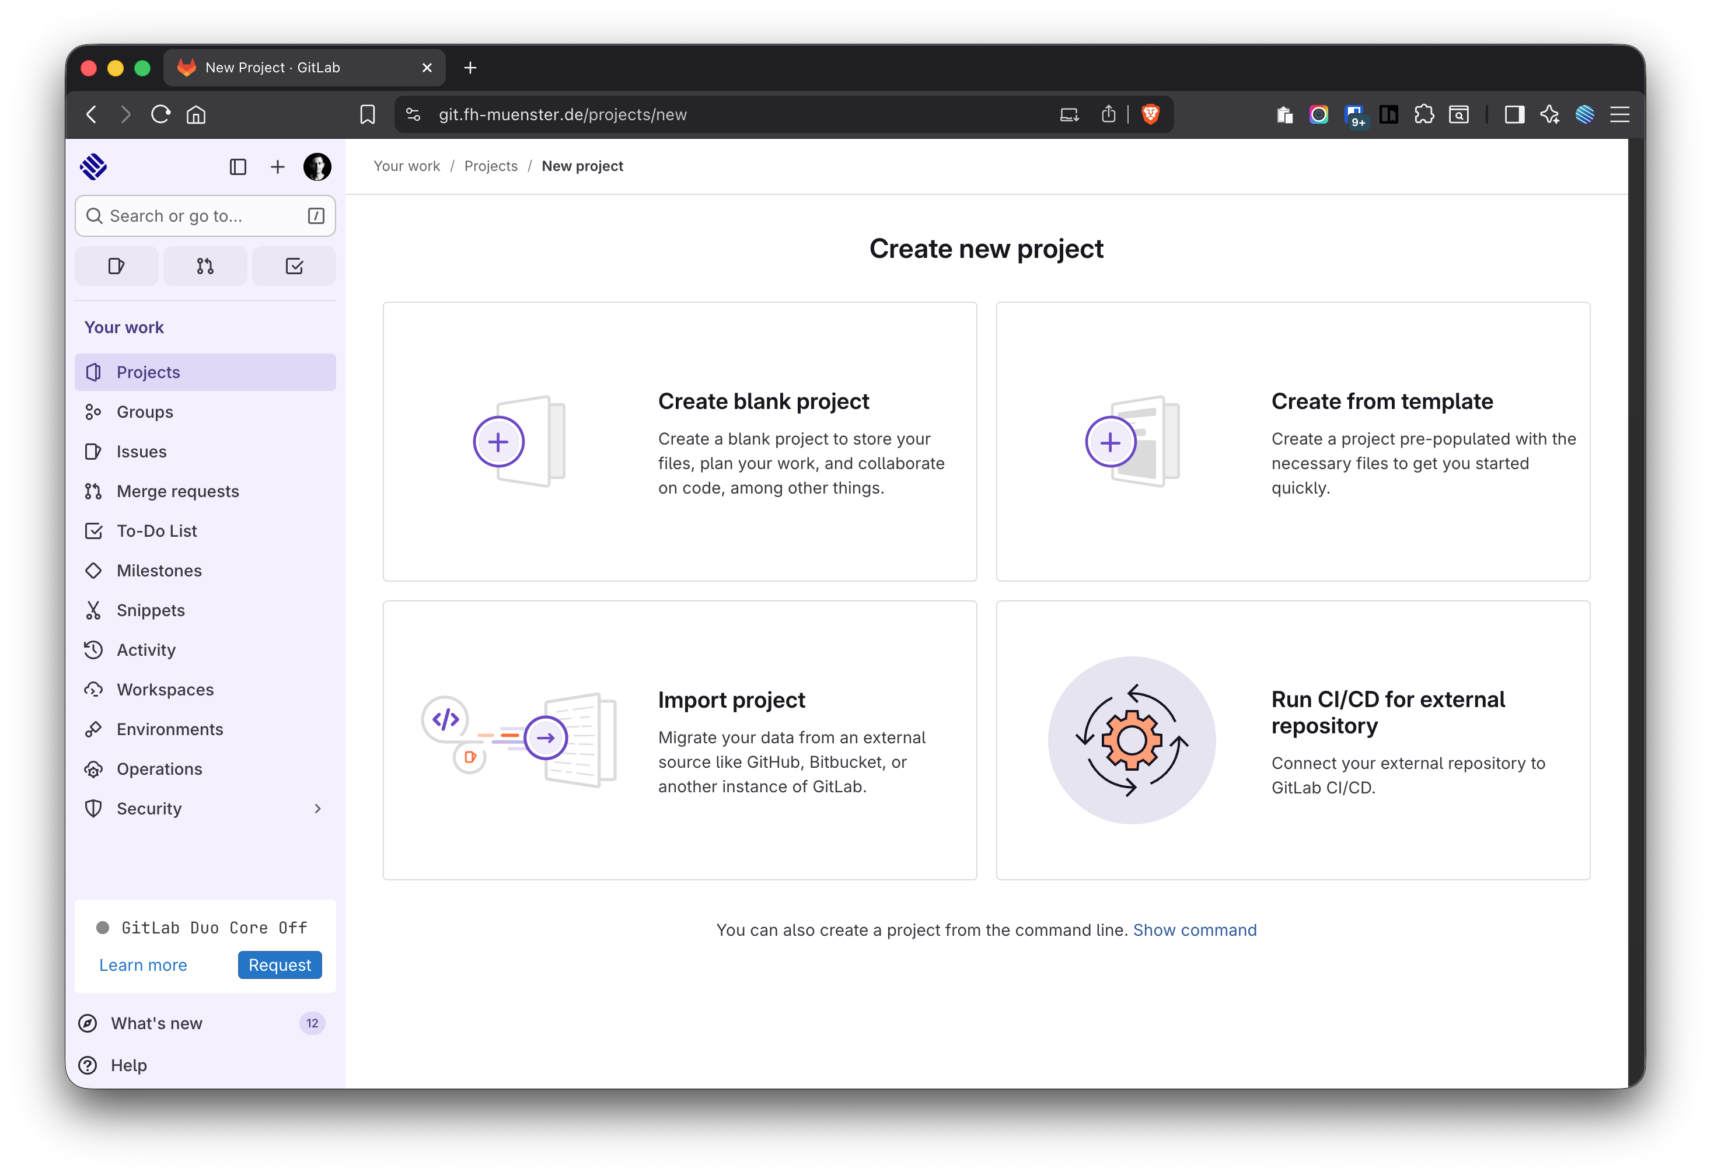This screenshot has height=1175, width=1711.
Task: Toggle the browser sidebar panel icon
Action: [1514, 114]
